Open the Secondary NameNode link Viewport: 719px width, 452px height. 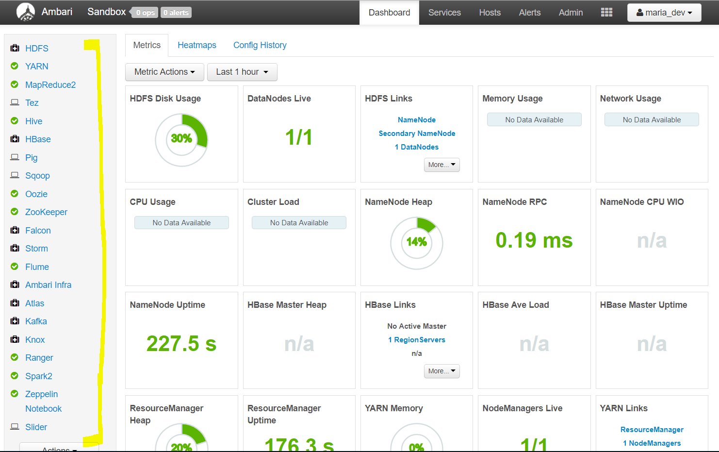tap(417, 134)
